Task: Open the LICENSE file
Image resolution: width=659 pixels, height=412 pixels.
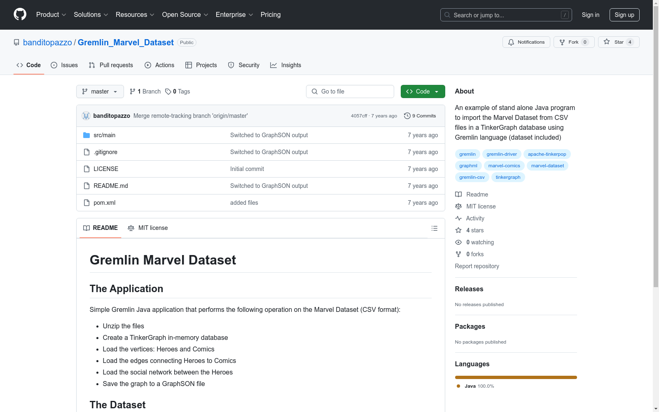Action: [106, 169]
